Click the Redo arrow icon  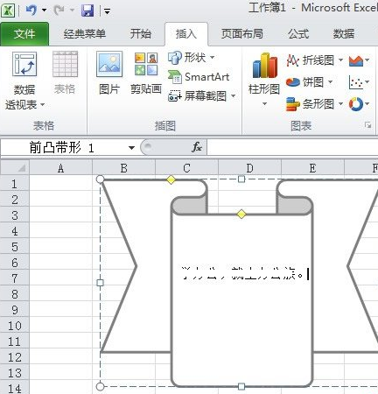pos(59,11)
